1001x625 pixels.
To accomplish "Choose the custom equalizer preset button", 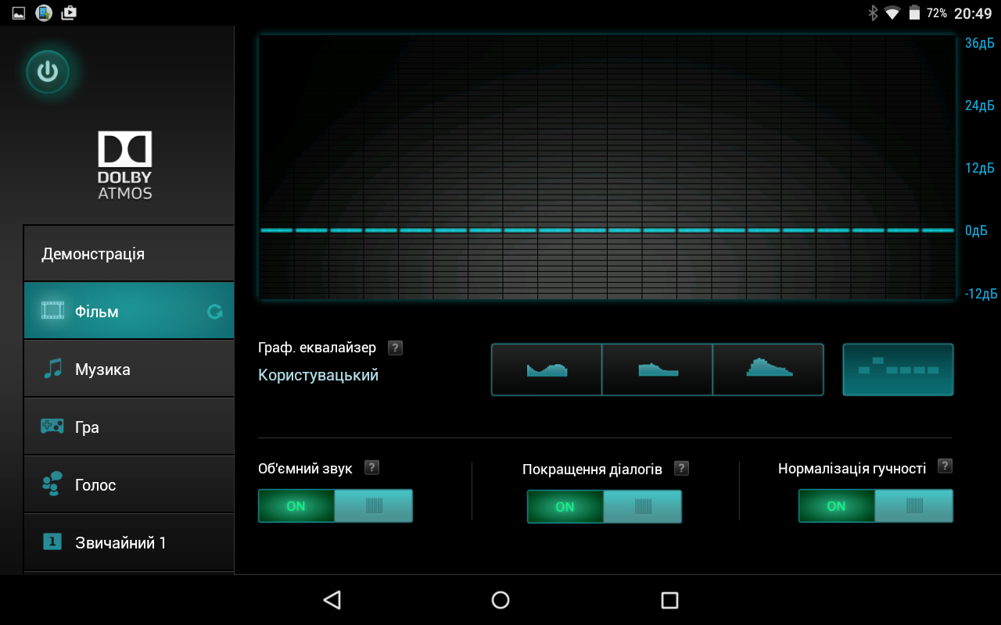I will (x=898, y=370).
